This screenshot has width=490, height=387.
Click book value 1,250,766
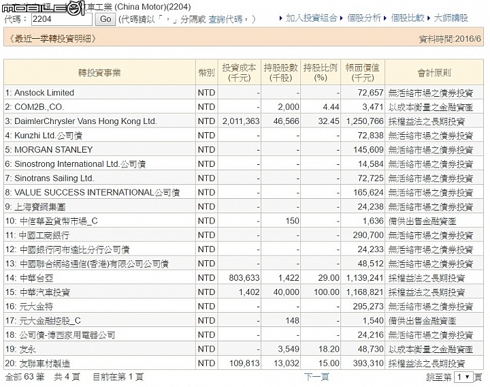[365, 121]
